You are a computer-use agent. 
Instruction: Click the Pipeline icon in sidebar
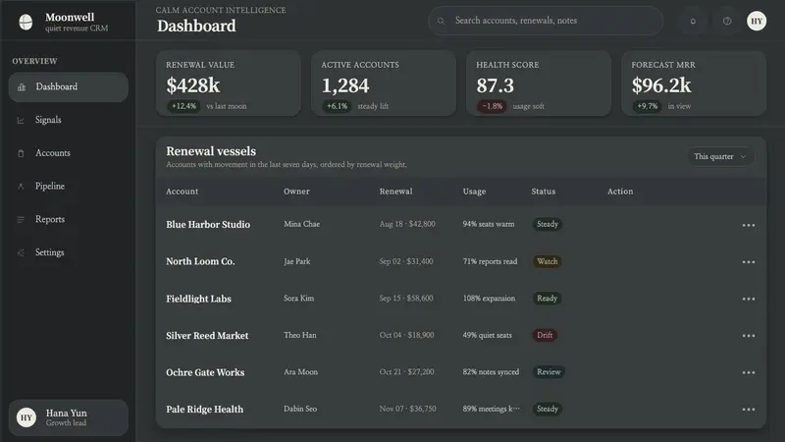point(21,187)
